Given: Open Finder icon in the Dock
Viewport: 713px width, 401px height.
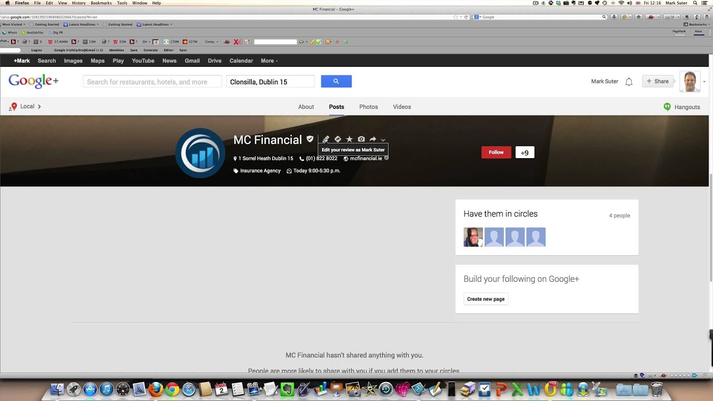Looking at the screenshot, I should tap(57, 389).
